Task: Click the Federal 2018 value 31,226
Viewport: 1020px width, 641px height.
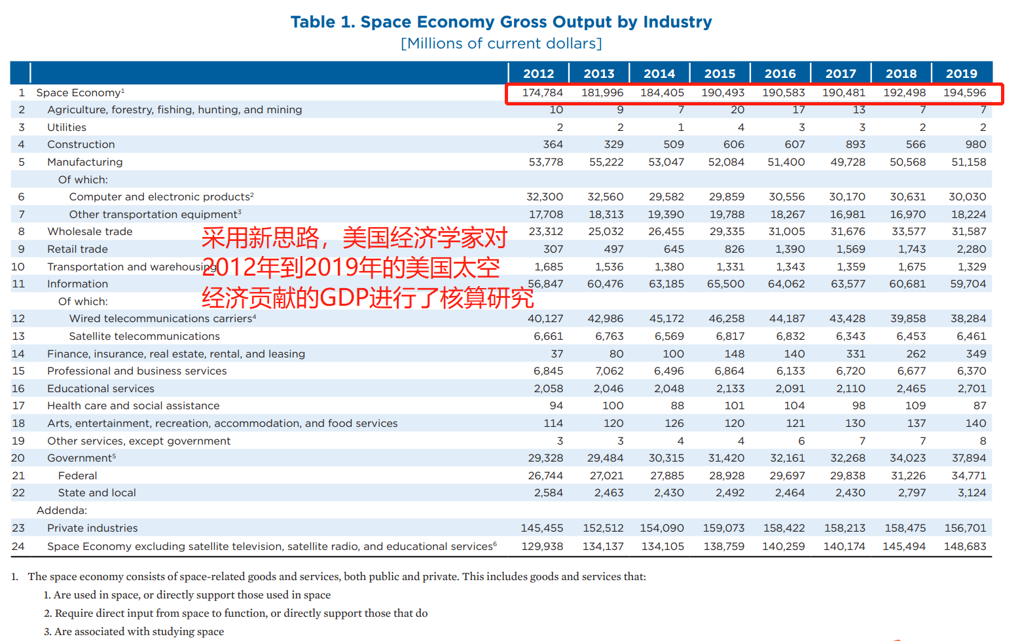Action: pos(908,475)
